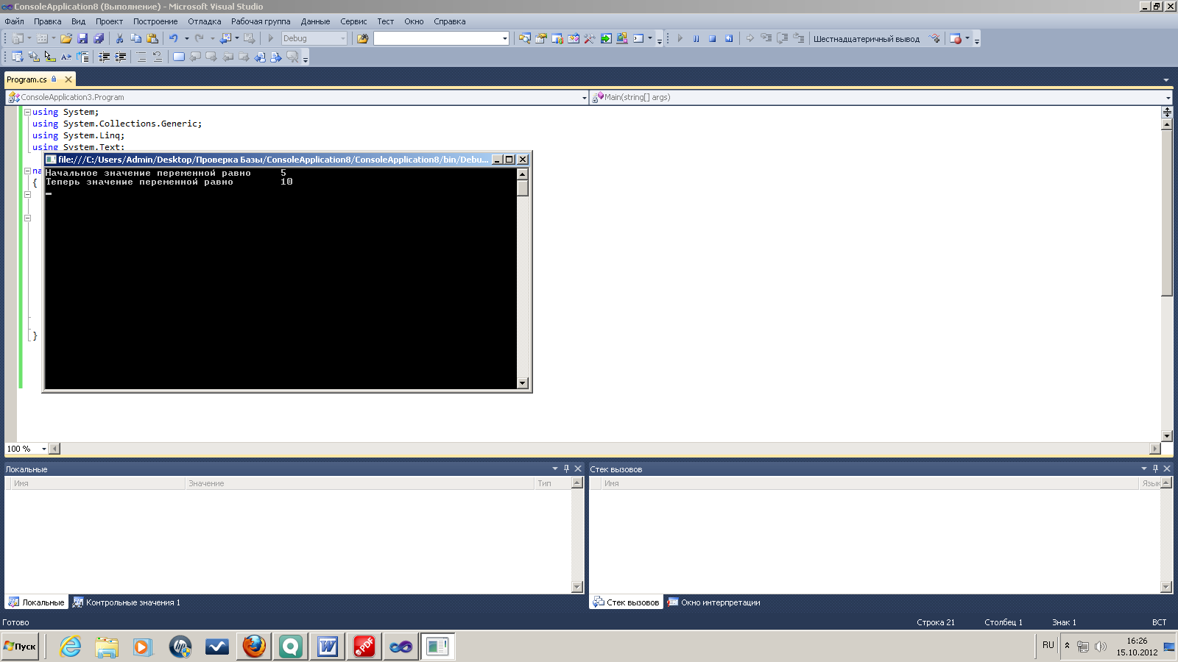Image resolution: width=1178 pixels, height=662 pixels.
Task: Open the Файл menu
Action: coord(14,21)
